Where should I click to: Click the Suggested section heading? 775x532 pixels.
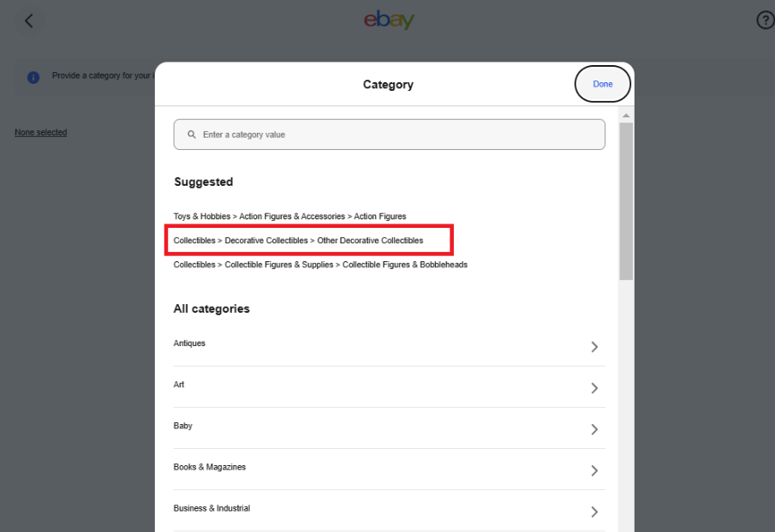pyautogui.click(x=204, y=182)
